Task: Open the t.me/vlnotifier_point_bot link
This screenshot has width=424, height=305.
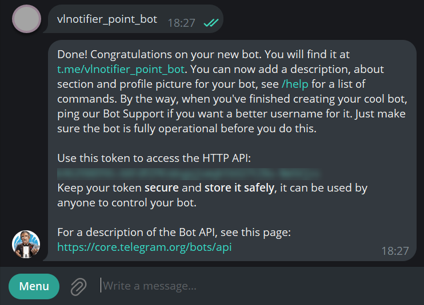Action: pos(121,70)
